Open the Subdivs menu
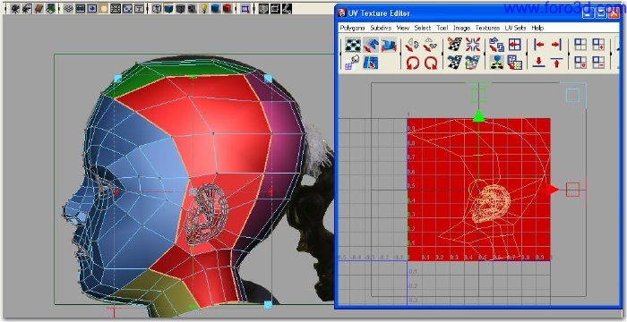627x322 pixels. click(381, 28)
